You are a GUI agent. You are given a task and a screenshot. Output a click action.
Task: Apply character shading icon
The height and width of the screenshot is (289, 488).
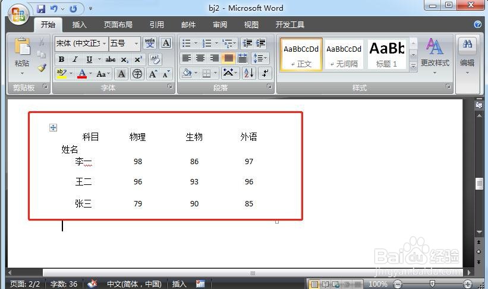tap(122, 74)
